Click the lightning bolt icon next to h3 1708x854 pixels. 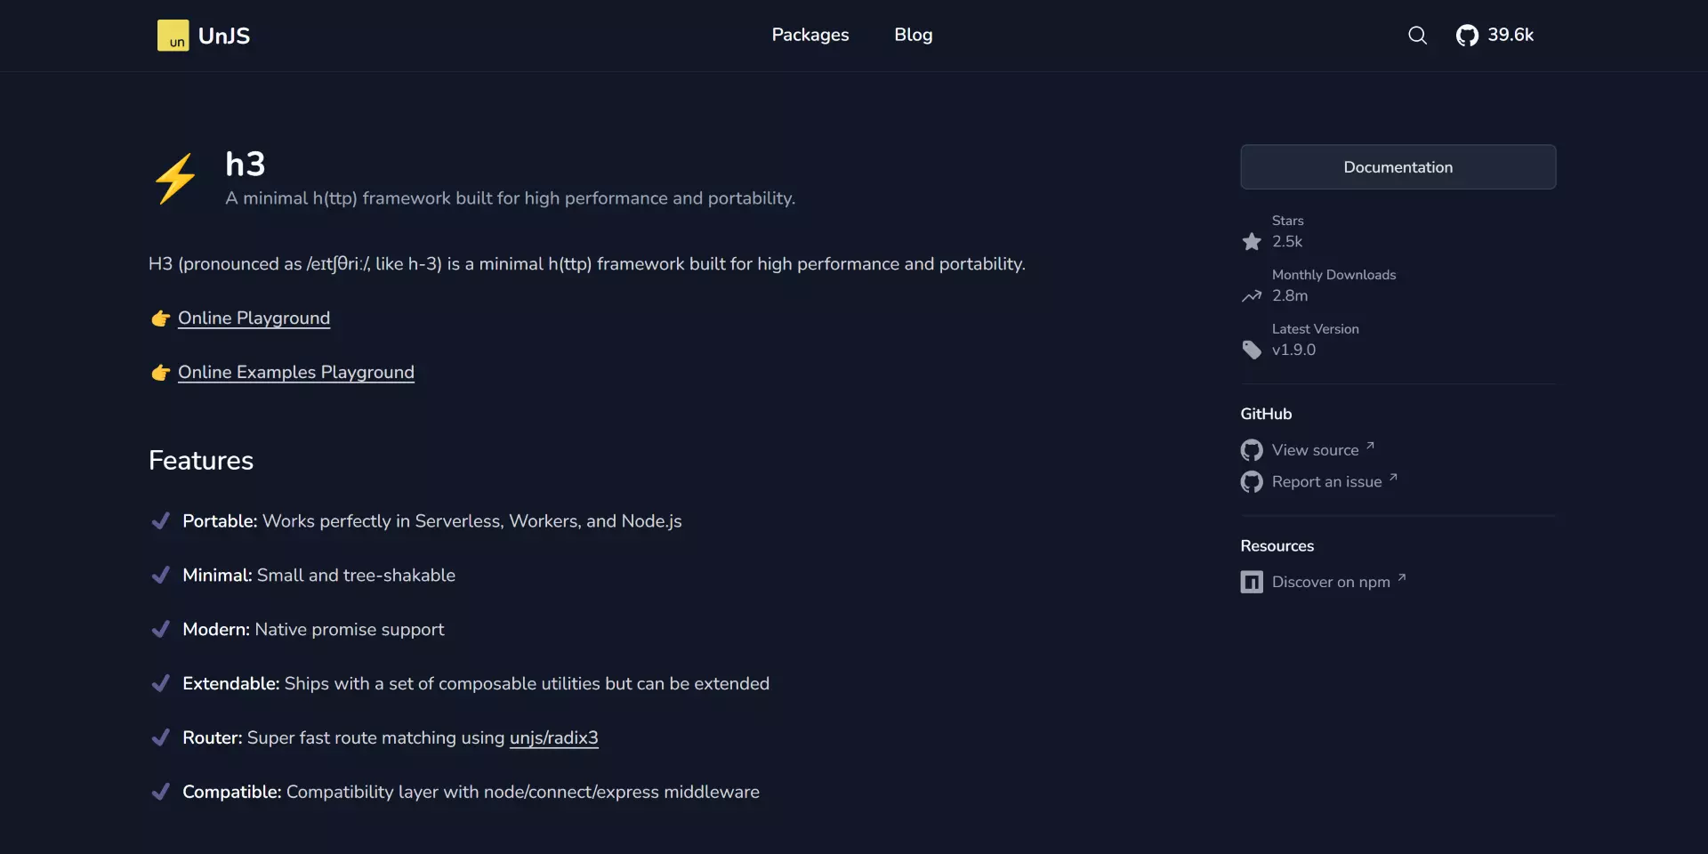pos(175,178)
